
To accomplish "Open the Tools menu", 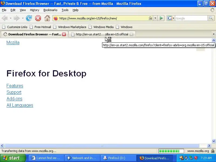I will pos(65,10).
